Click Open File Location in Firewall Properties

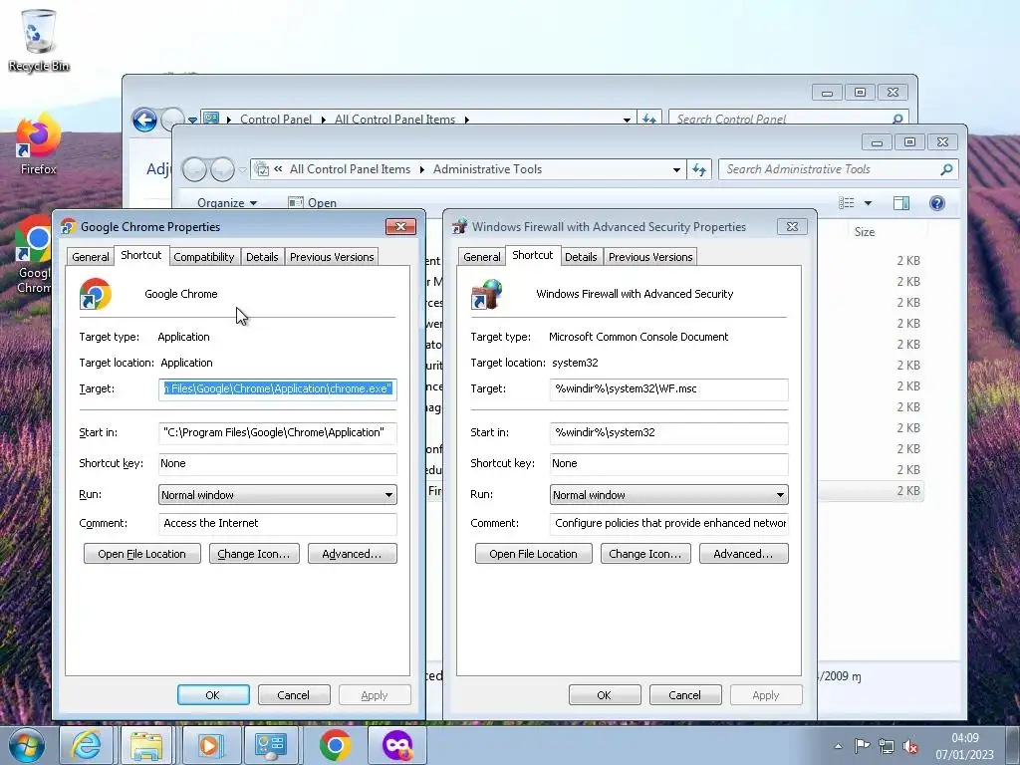(534, 554)
